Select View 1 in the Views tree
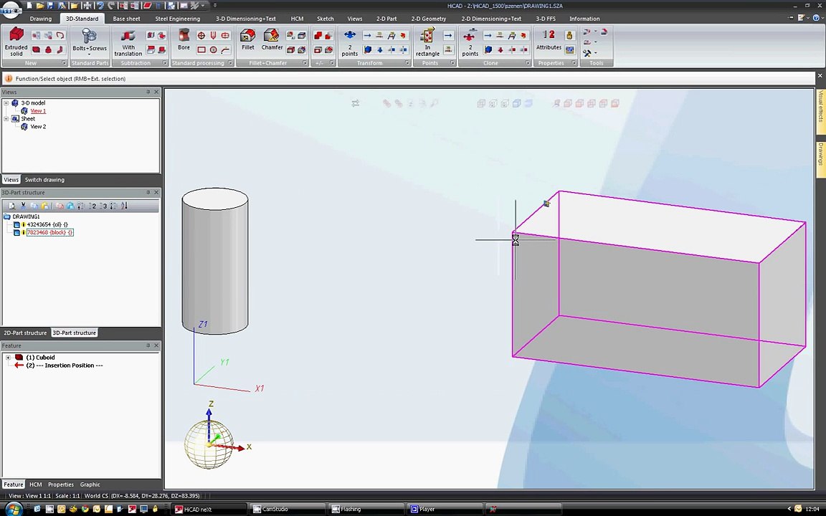826x516 pixels. (38, 111)
